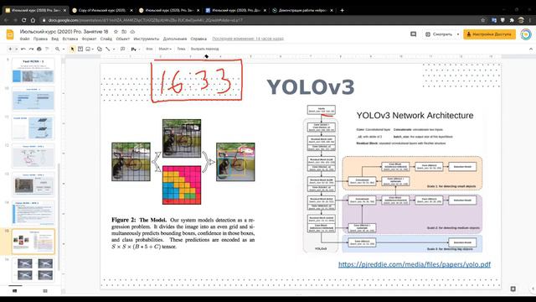Click the Фон (background) button
This screenshot has height=302, width=536.
[149, 49]
